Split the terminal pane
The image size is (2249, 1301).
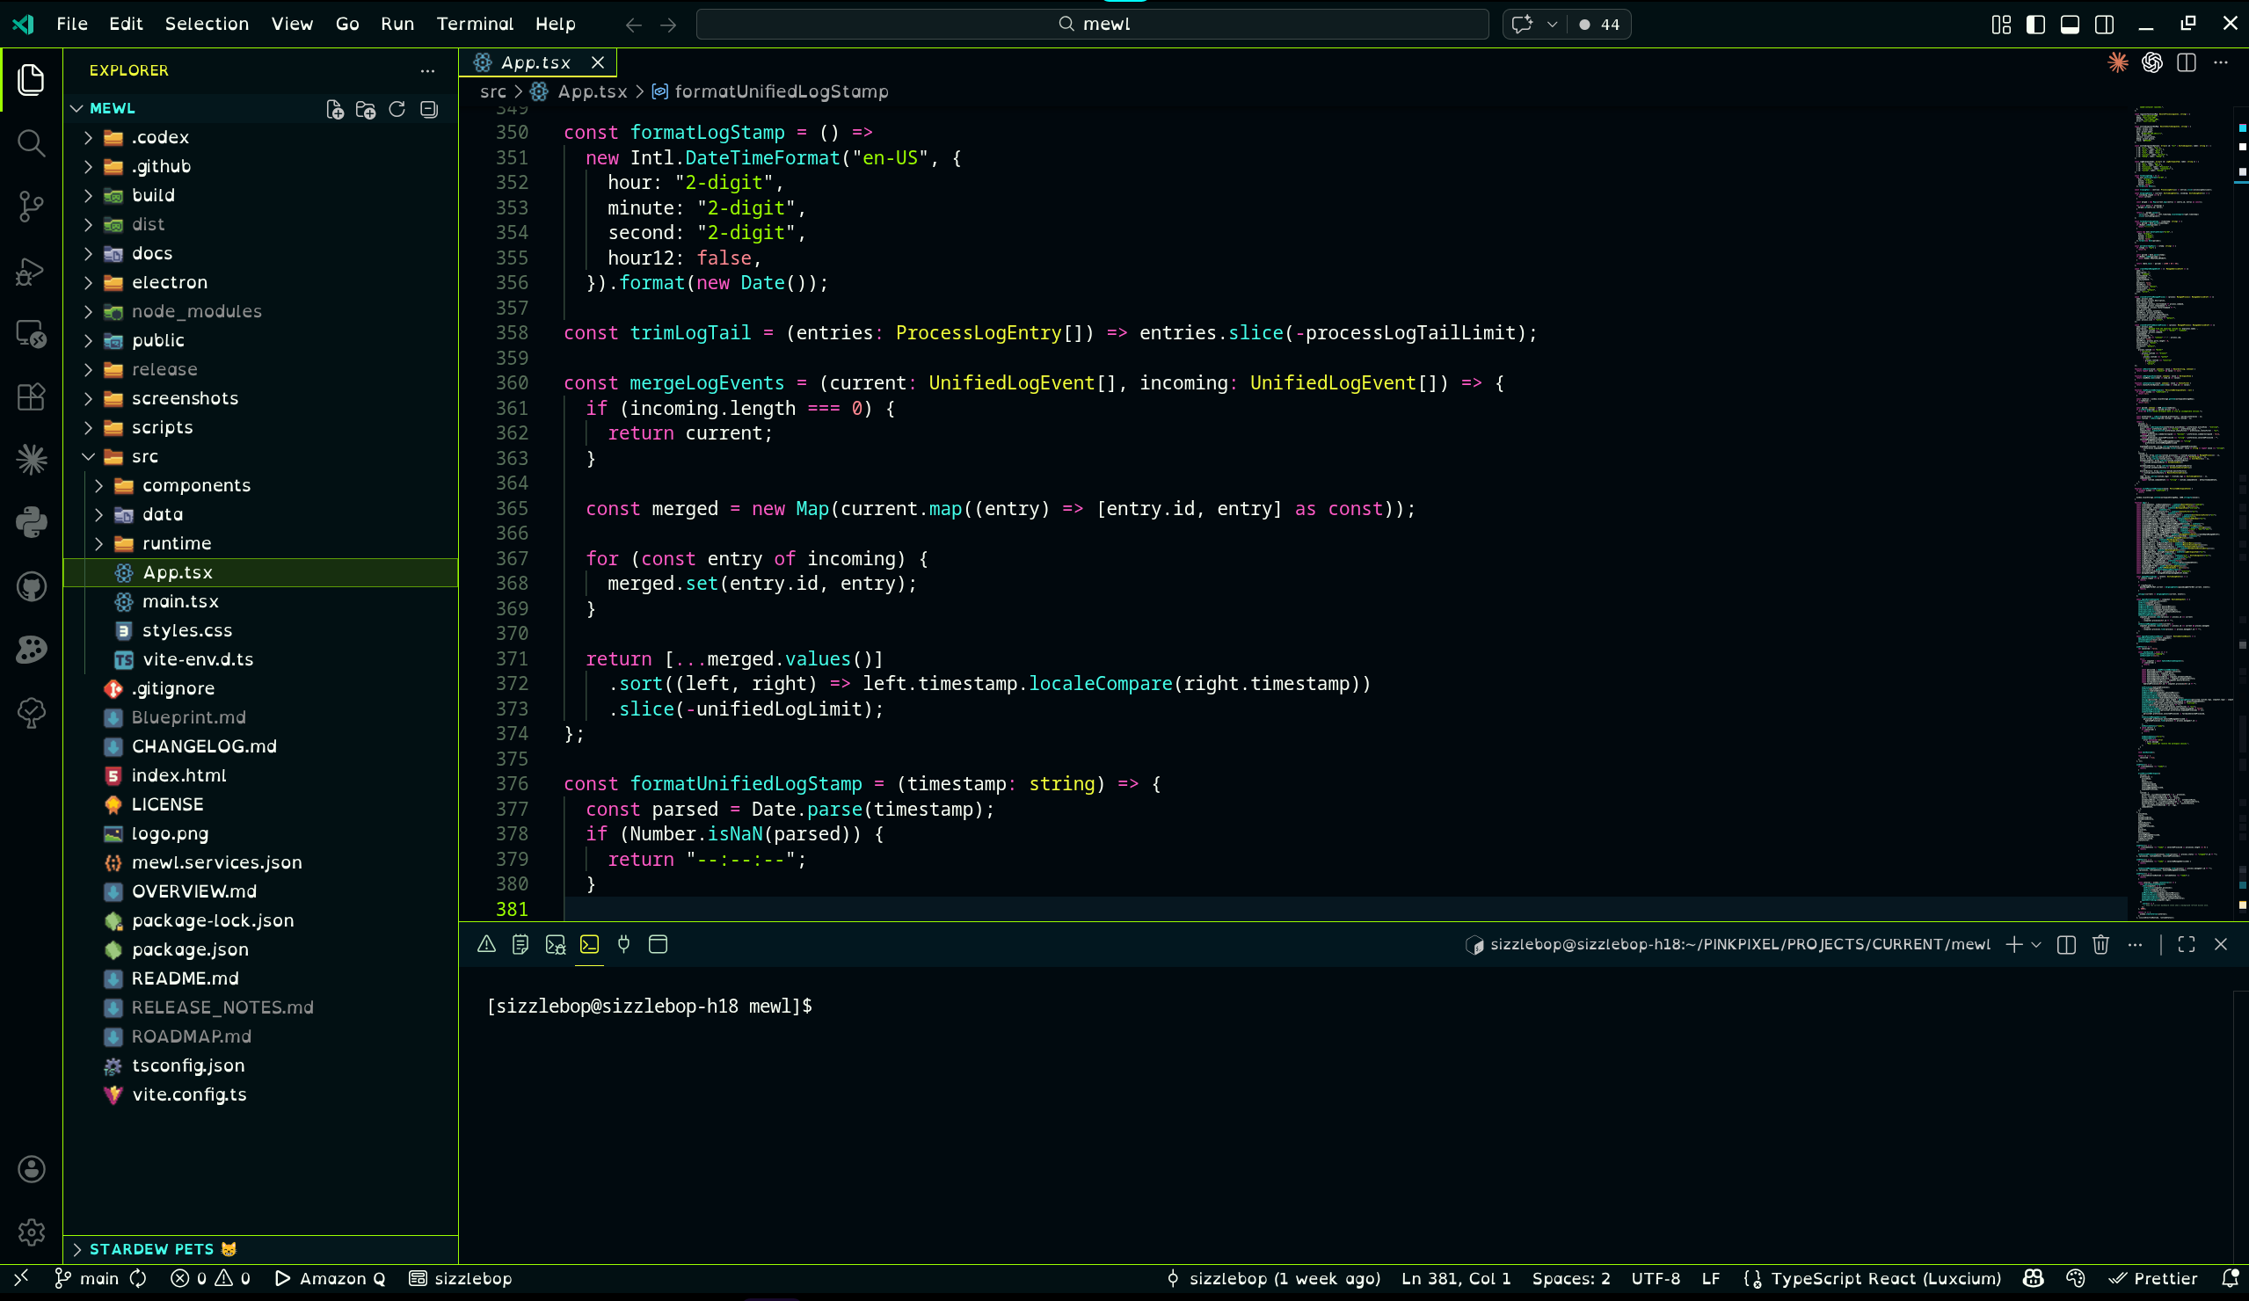tap(2065, 944)
